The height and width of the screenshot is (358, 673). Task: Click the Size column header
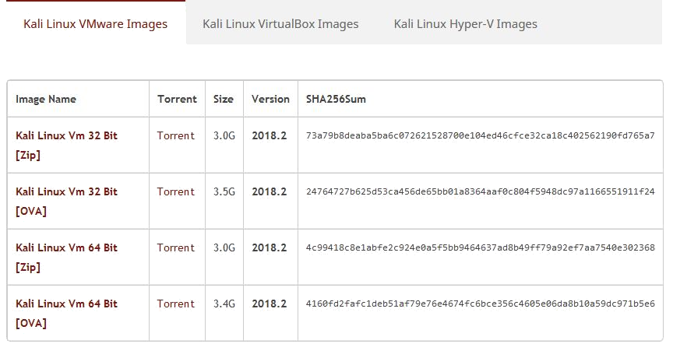click(x=224, y=100)
